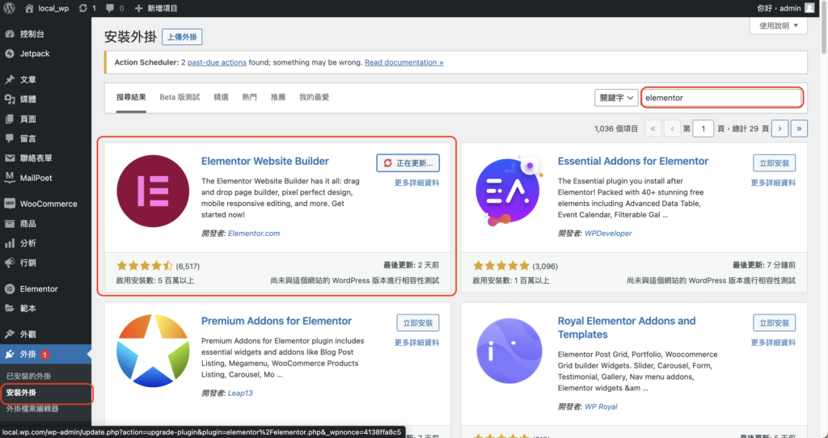Click the WordPress logo icon
The height and width of the screenshot is (438, 828).
(x=10, y=8)
